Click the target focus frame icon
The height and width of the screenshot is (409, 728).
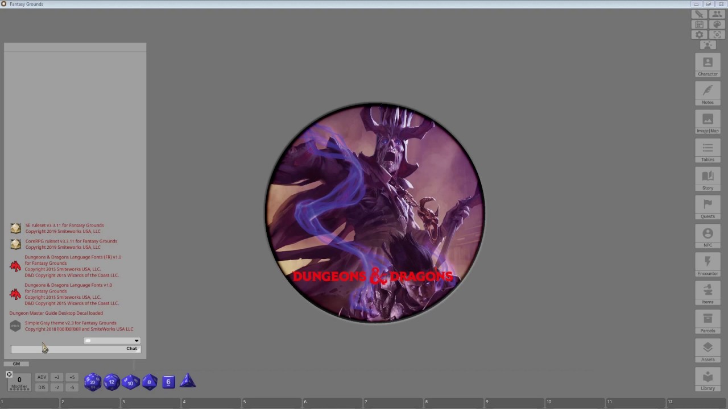717,35
